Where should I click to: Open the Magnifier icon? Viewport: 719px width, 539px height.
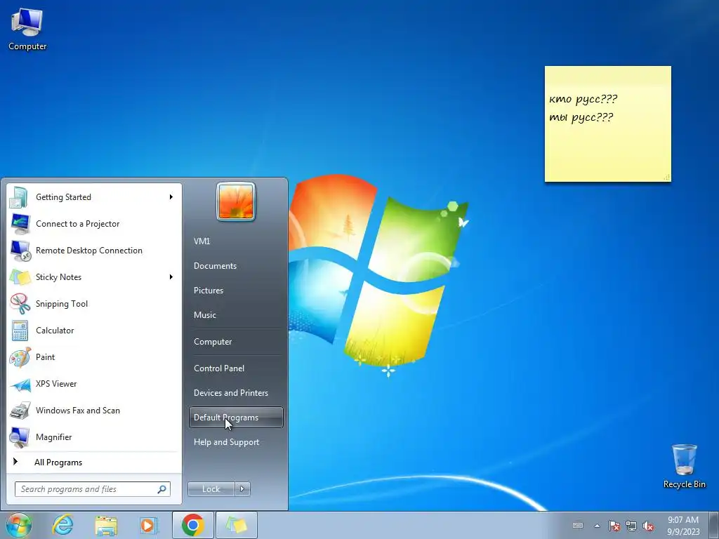(20, 437)
